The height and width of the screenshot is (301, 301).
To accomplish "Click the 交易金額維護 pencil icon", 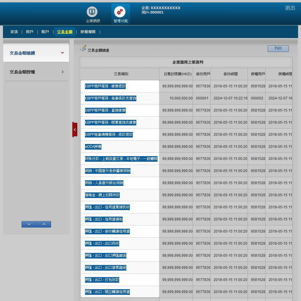I will tap(83, 48).
